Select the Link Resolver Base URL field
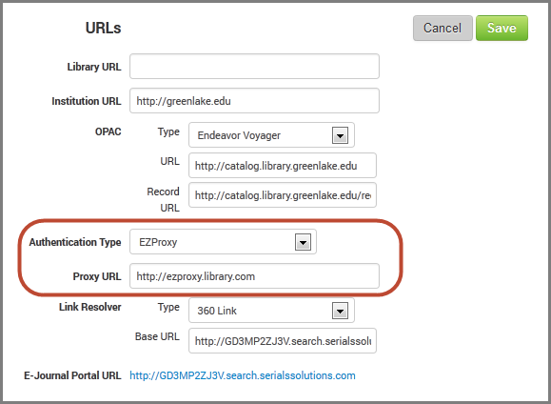The image size is (551, 404). pyautogui.click(x=283, y=341)
